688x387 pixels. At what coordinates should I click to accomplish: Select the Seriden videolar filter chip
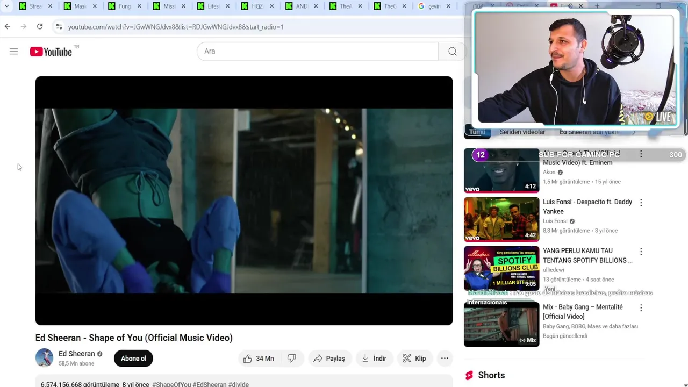coord(522,132)
